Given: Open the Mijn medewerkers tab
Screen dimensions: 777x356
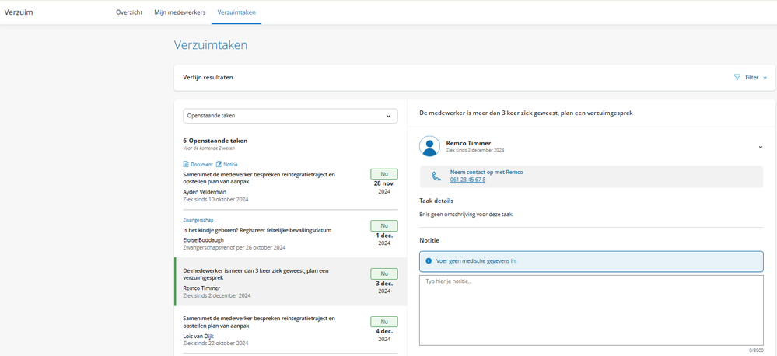Looking at the screenshot, I should point(180,13).
